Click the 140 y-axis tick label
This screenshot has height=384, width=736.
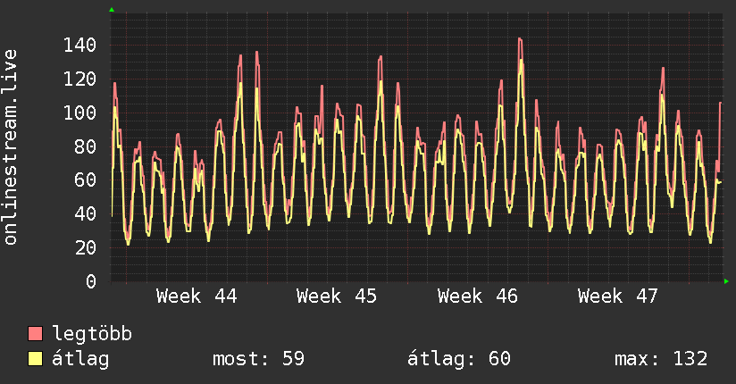click(79, 46)
